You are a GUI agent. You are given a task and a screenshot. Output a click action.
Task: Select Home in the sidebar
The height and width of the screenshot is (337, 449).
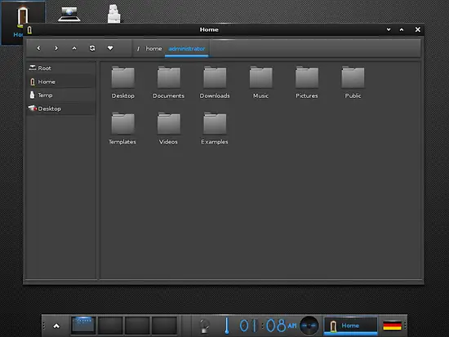pyautogui.click(x=60, y=82)
